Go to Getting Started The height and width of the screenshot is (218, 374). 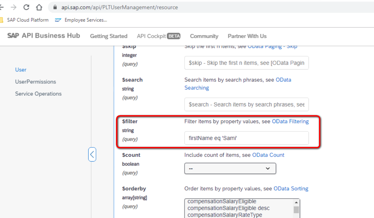pos(109,36)
